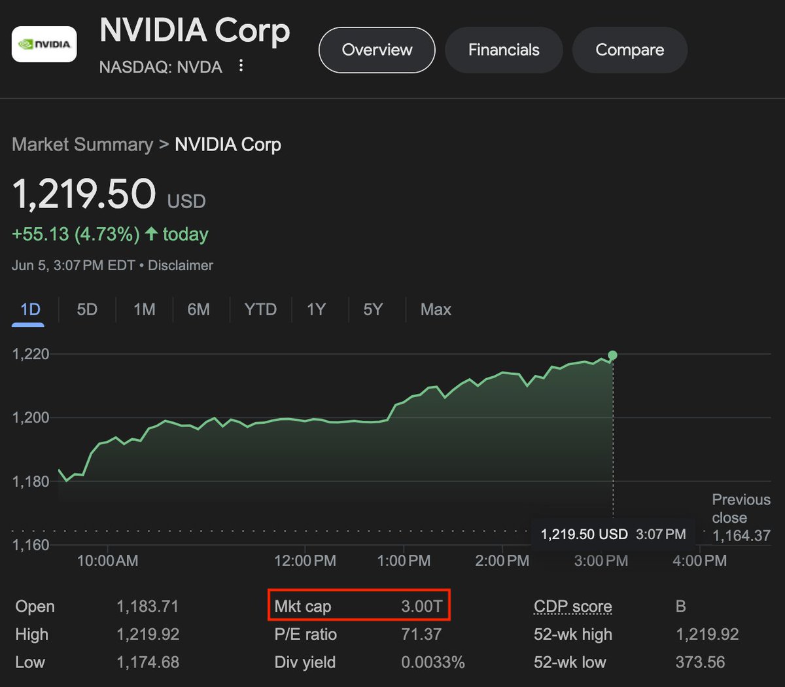
Task: Click the High value in the left column
Action: 148,635
